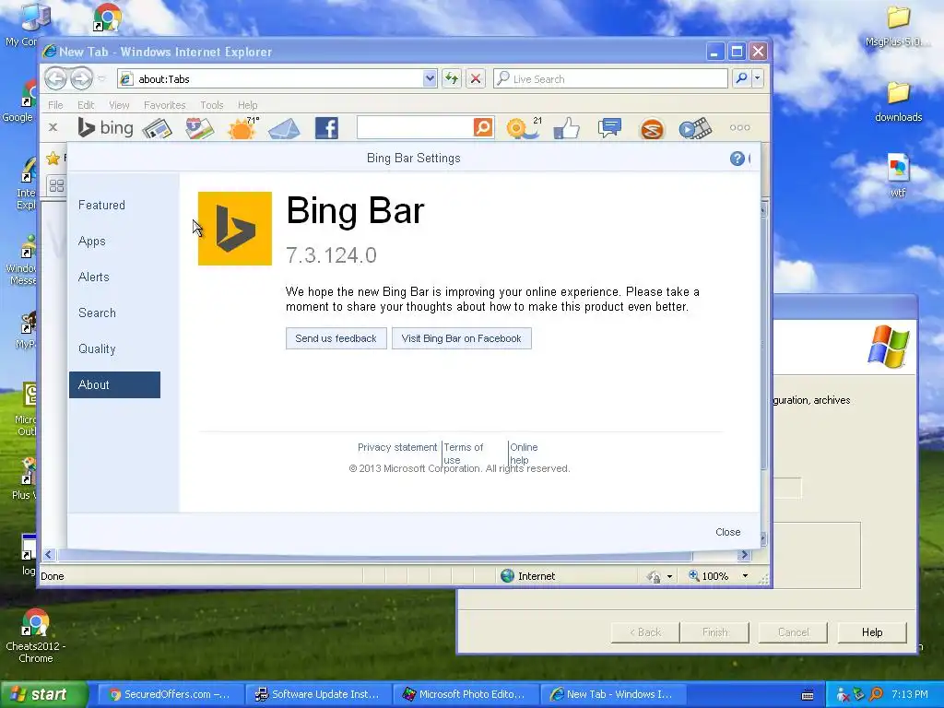The image size is (944, 708).
Task: Click the orange round S icon in Bing Bar
Action: [652, 129]
